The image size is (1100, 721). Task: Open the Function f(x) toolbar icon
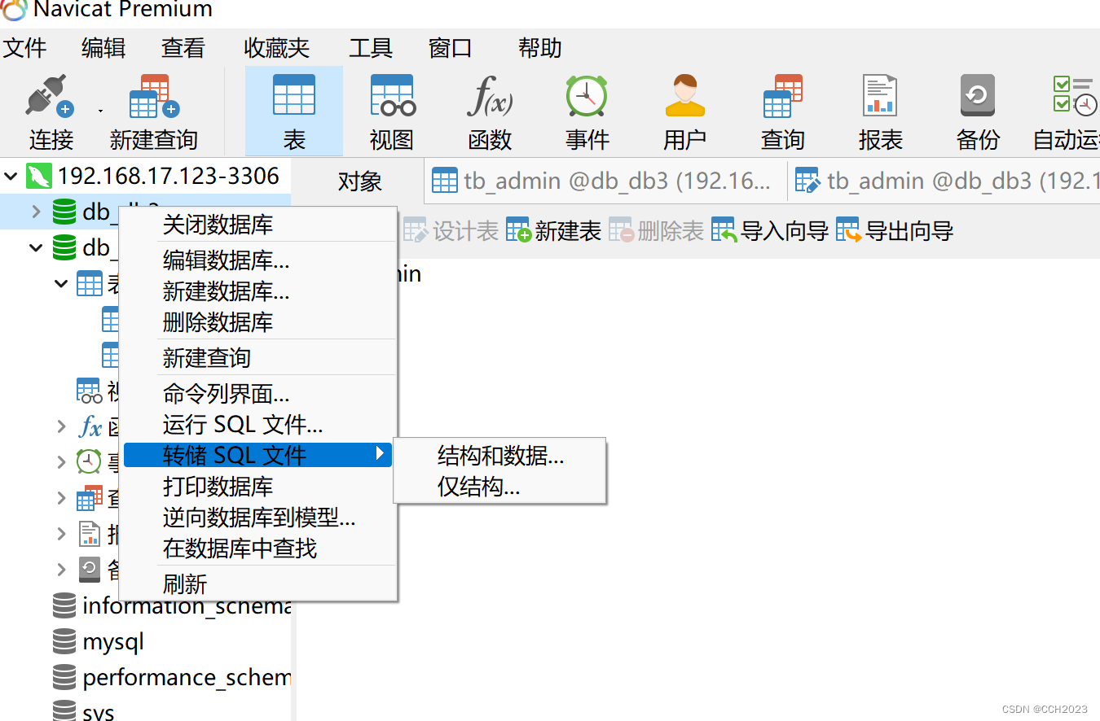click(x=490, y=95)
